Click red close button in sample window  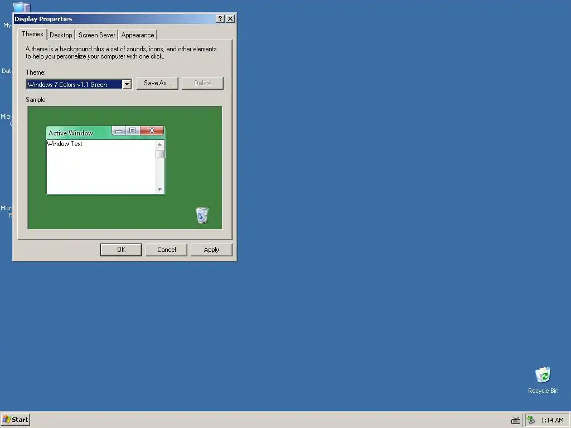tap(152, 130)
